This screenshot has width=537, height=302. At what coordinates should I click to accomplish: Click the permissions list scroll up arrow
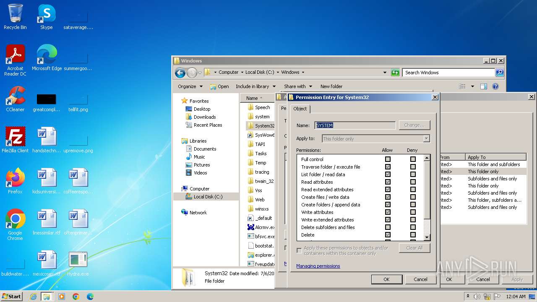pos(427,158)
